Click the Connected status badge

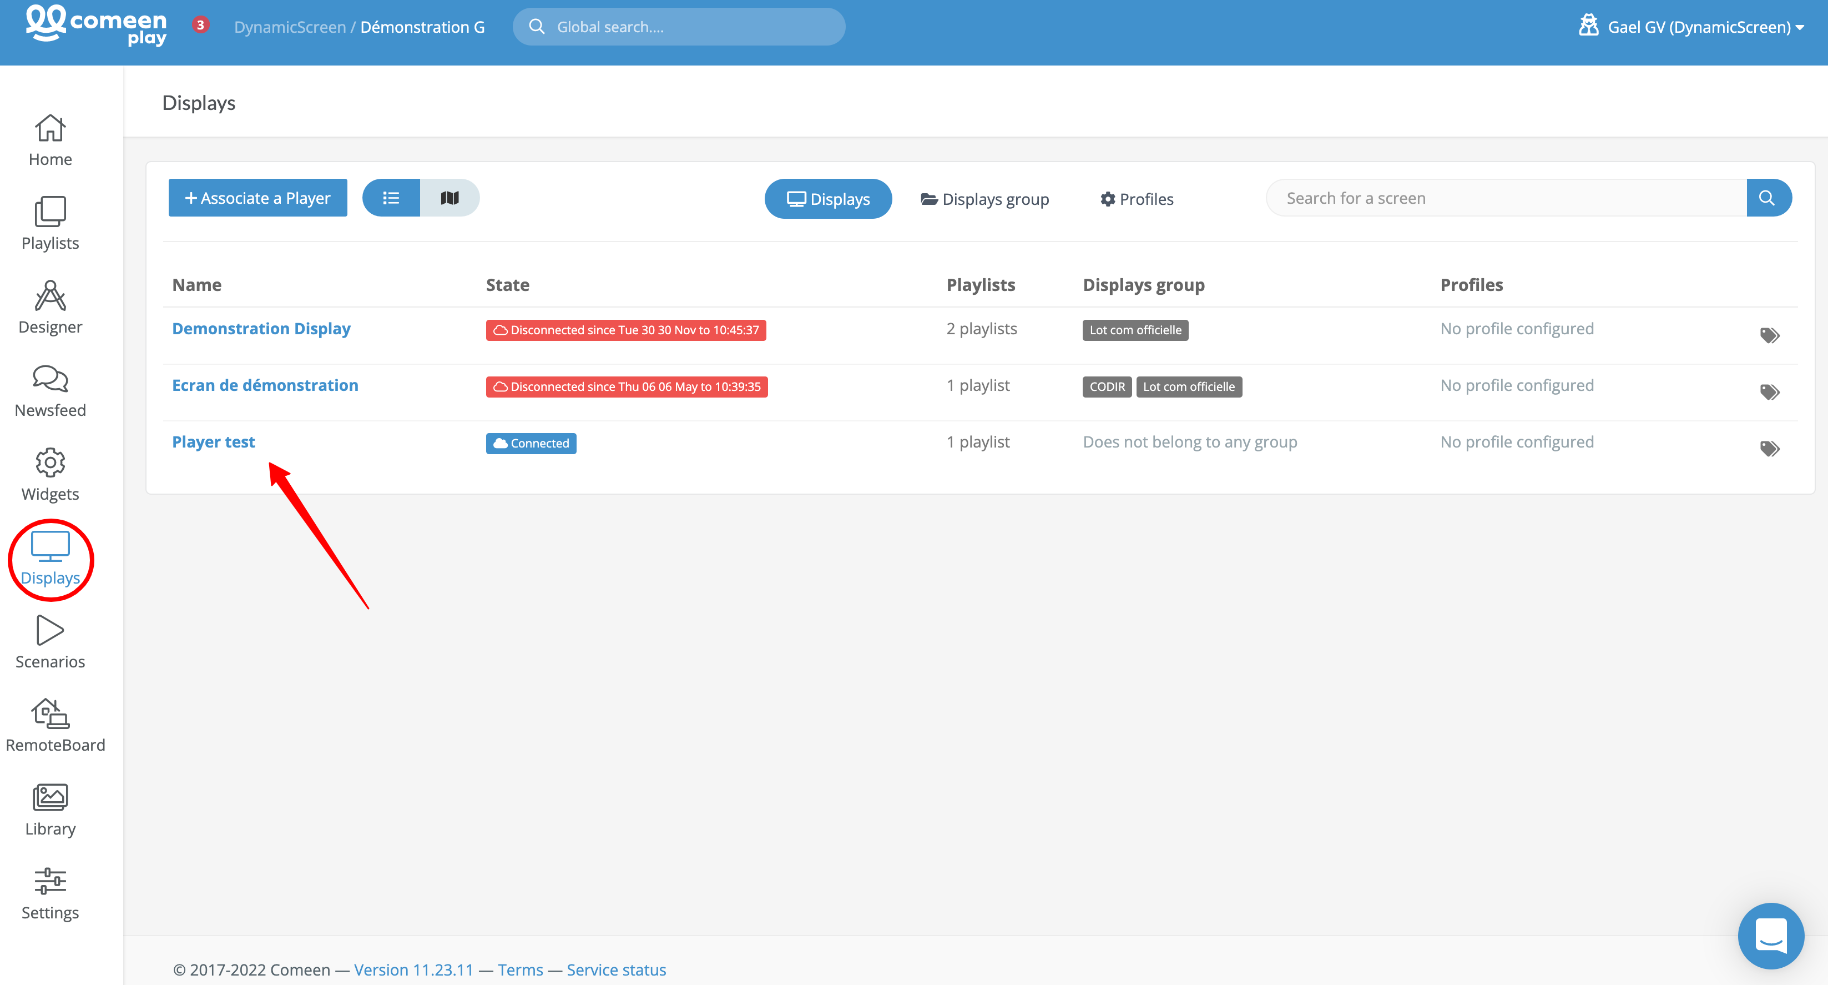531,443
